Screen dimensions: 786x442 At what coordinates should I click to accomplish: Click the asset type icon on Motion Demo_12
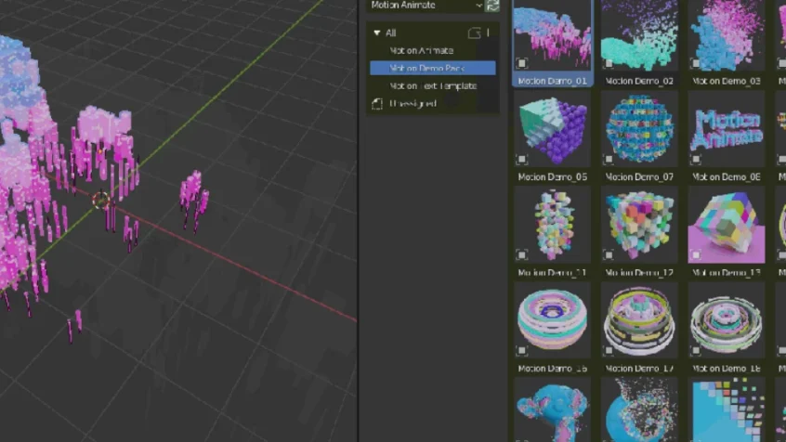[609, 255]
